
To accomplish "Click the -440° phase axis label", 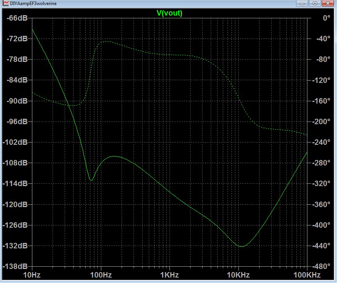I will 321,246.
